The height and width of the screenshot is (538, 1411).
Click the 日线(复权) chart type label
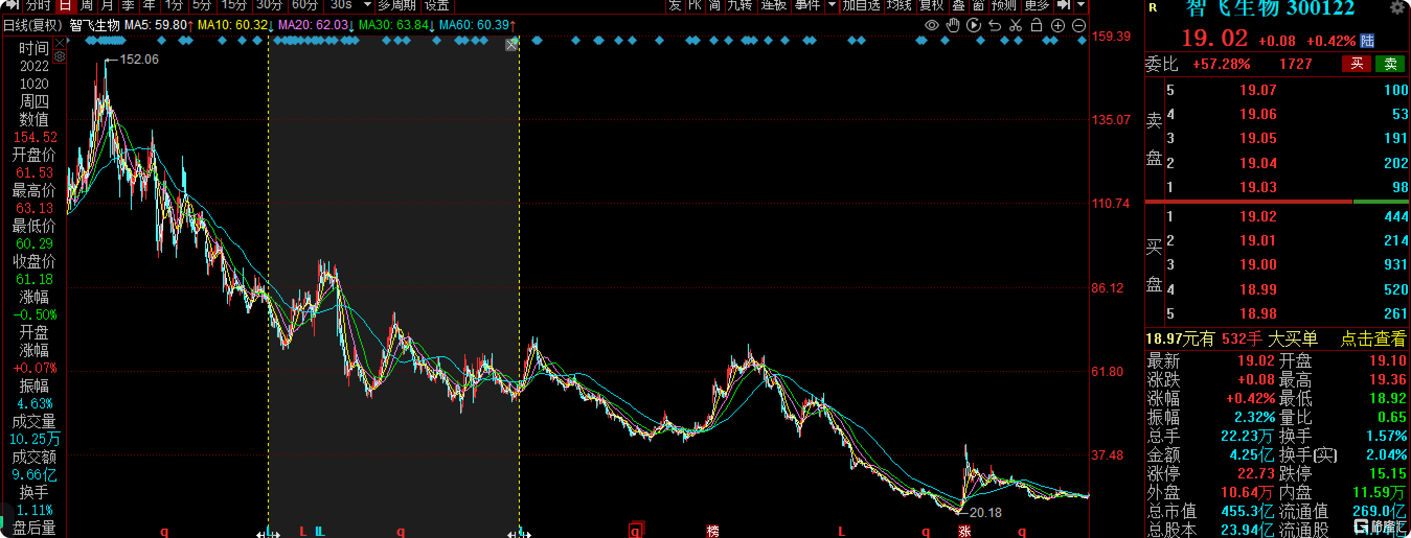pos(33,25)
